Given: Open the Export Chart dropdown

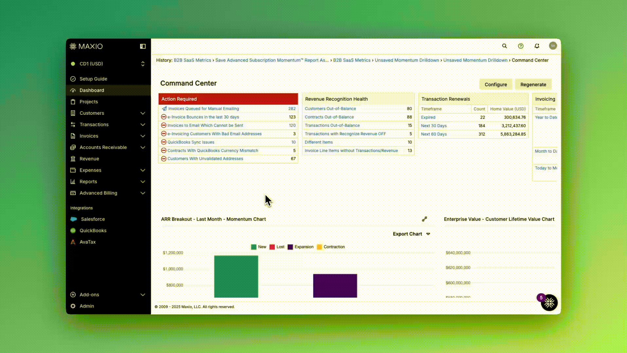Looking at the screenshot, I should click(411, 234).
